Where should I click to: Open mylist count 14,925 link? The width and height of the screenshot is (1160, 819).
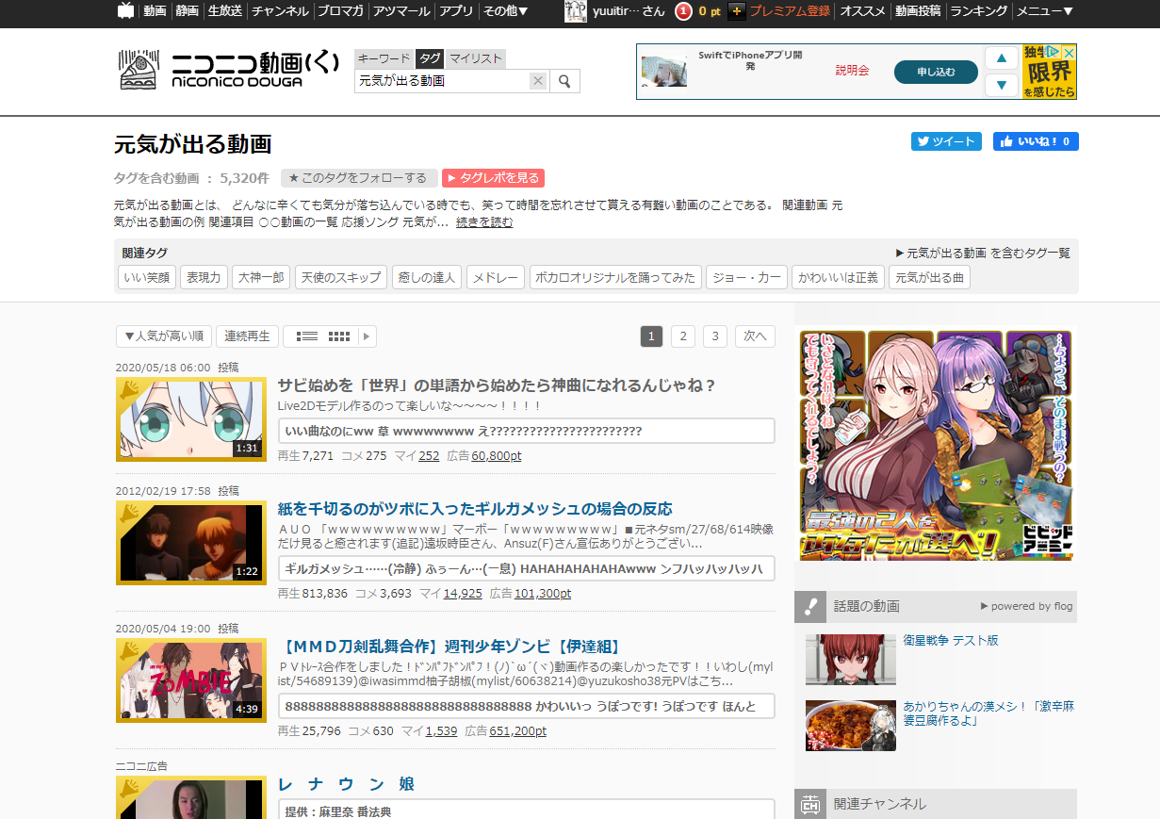click(x=463, y=594)
